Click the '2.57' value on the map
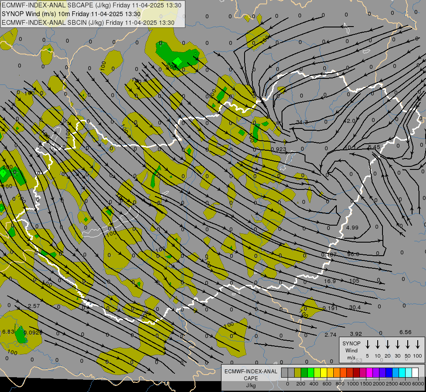Image resolution: width=426 pixels, height=392 pixels. click(x=34, y=306)
